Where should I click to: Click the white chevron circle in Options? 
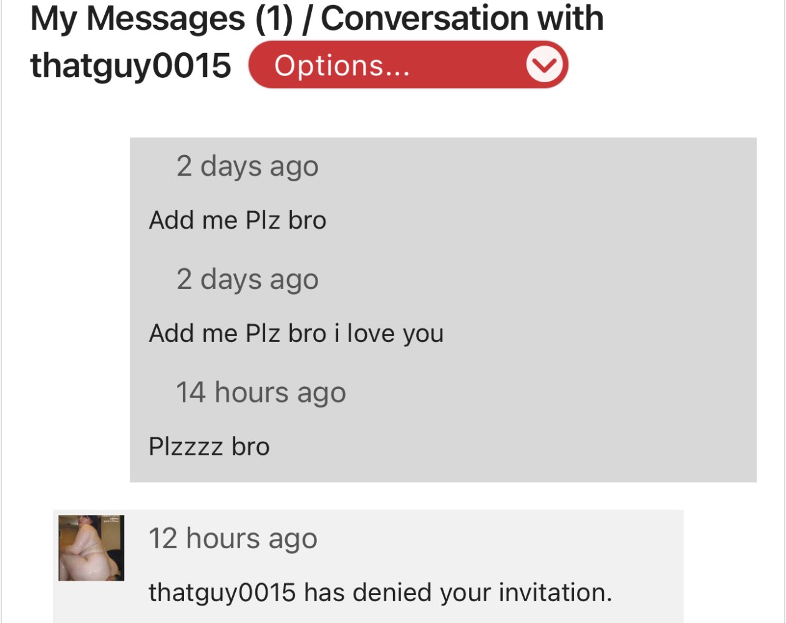click(x=545, y=65)
